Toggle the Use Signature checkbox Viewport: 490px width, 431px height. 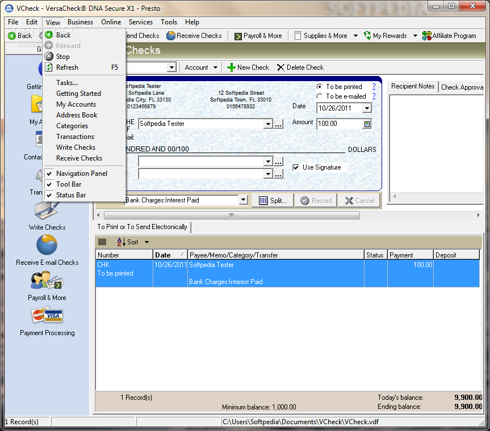click(x=296, y=167)
